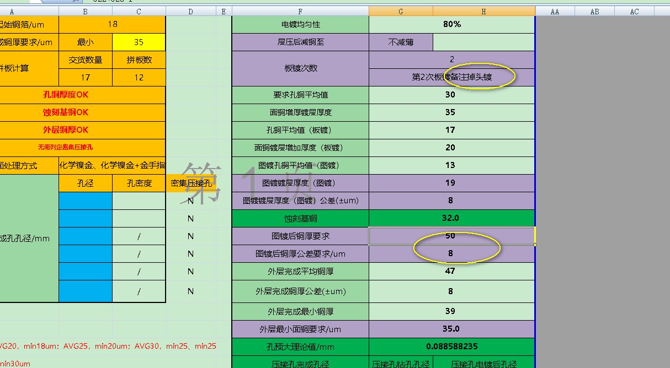Select the 32.0 value cell
Image resolution: width=670 pixels, height=368 pixels.
pos(452,218)
